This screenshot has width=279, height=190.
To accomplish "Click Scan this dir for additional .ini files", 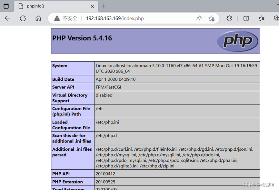I will point(72,138).
